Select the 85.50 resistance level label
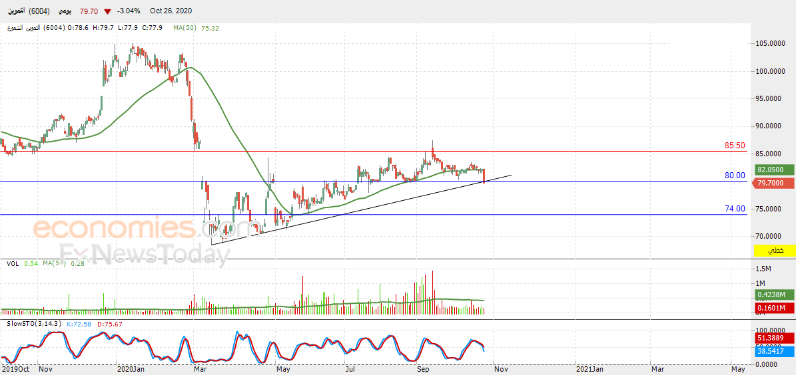Screen dimensions: 796x375 [735, 146]
